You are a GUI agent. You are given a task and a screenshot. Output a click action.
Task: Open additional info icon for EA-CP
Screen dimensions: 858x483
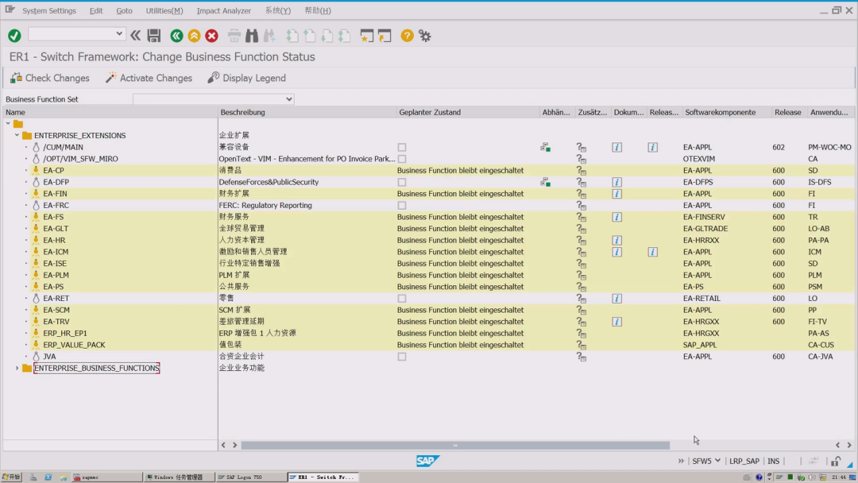pyautogui.click(x=581, y=171)
